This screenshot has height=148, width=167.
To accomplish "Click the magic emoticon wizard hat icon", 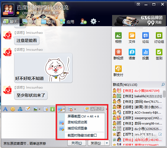I will click(x=20, y=109).
